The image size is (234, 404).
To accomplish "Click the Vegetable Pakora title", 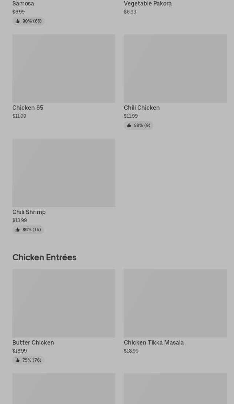I will (148, 4).
